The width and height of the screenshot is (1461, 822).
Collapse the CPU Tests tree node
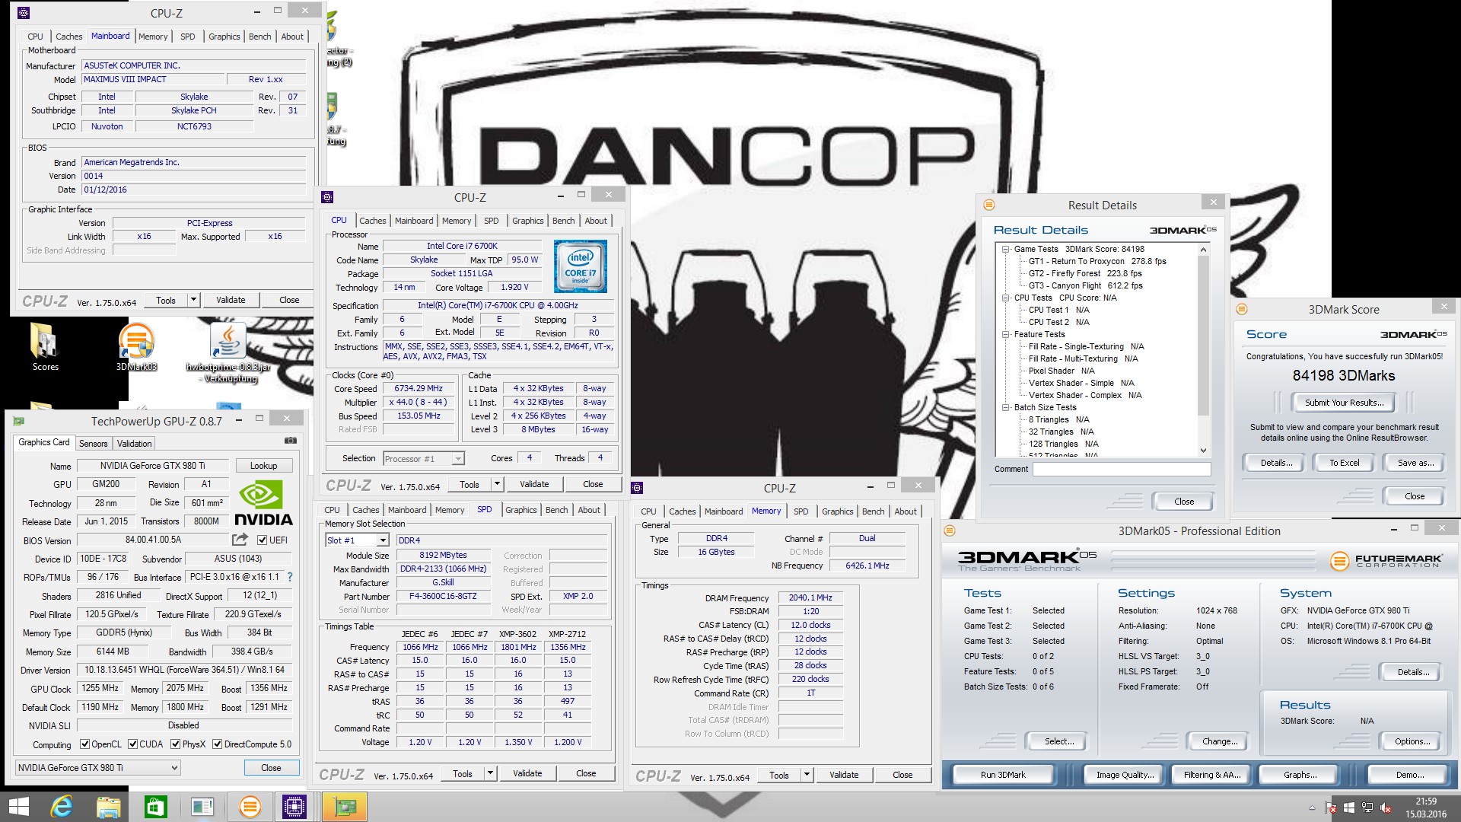(1005, 298)
